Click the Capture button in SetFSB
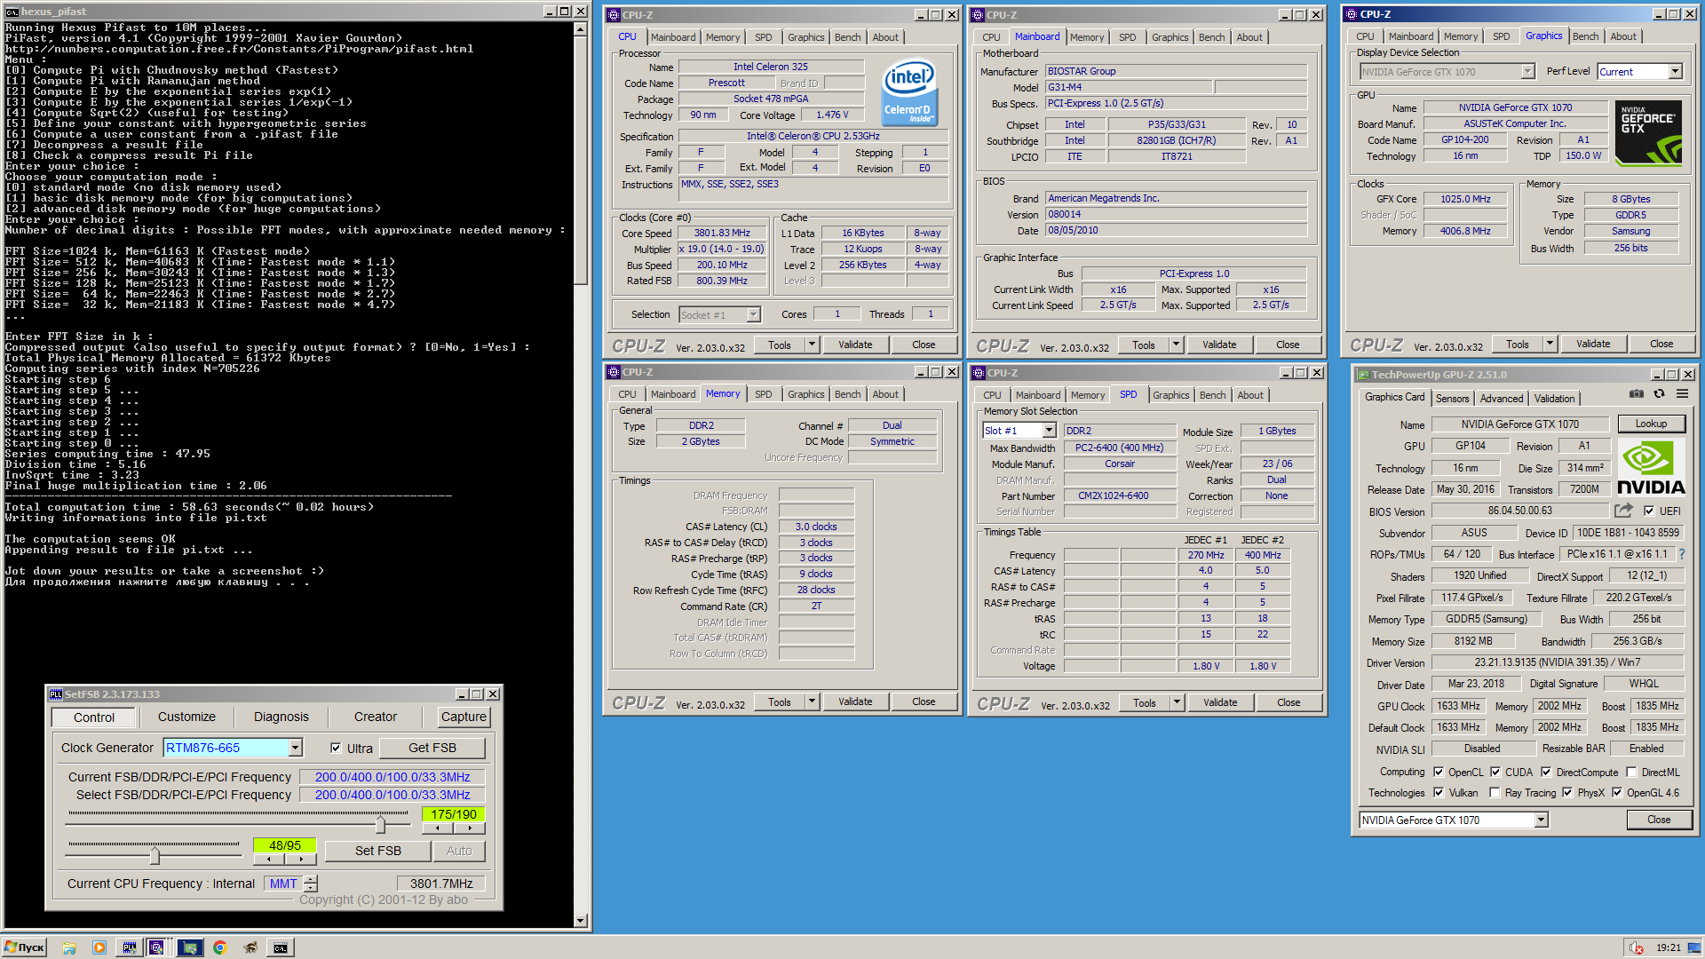1705x959 pixels. coord(464,717)
